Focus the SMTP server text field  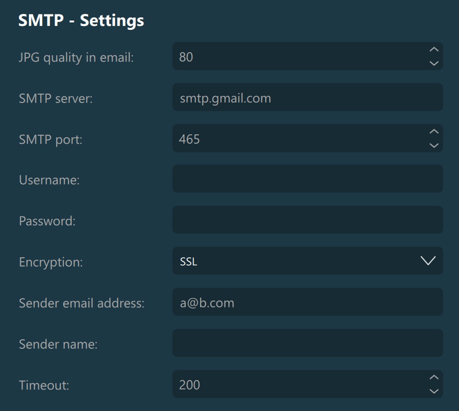click(307, 98)
